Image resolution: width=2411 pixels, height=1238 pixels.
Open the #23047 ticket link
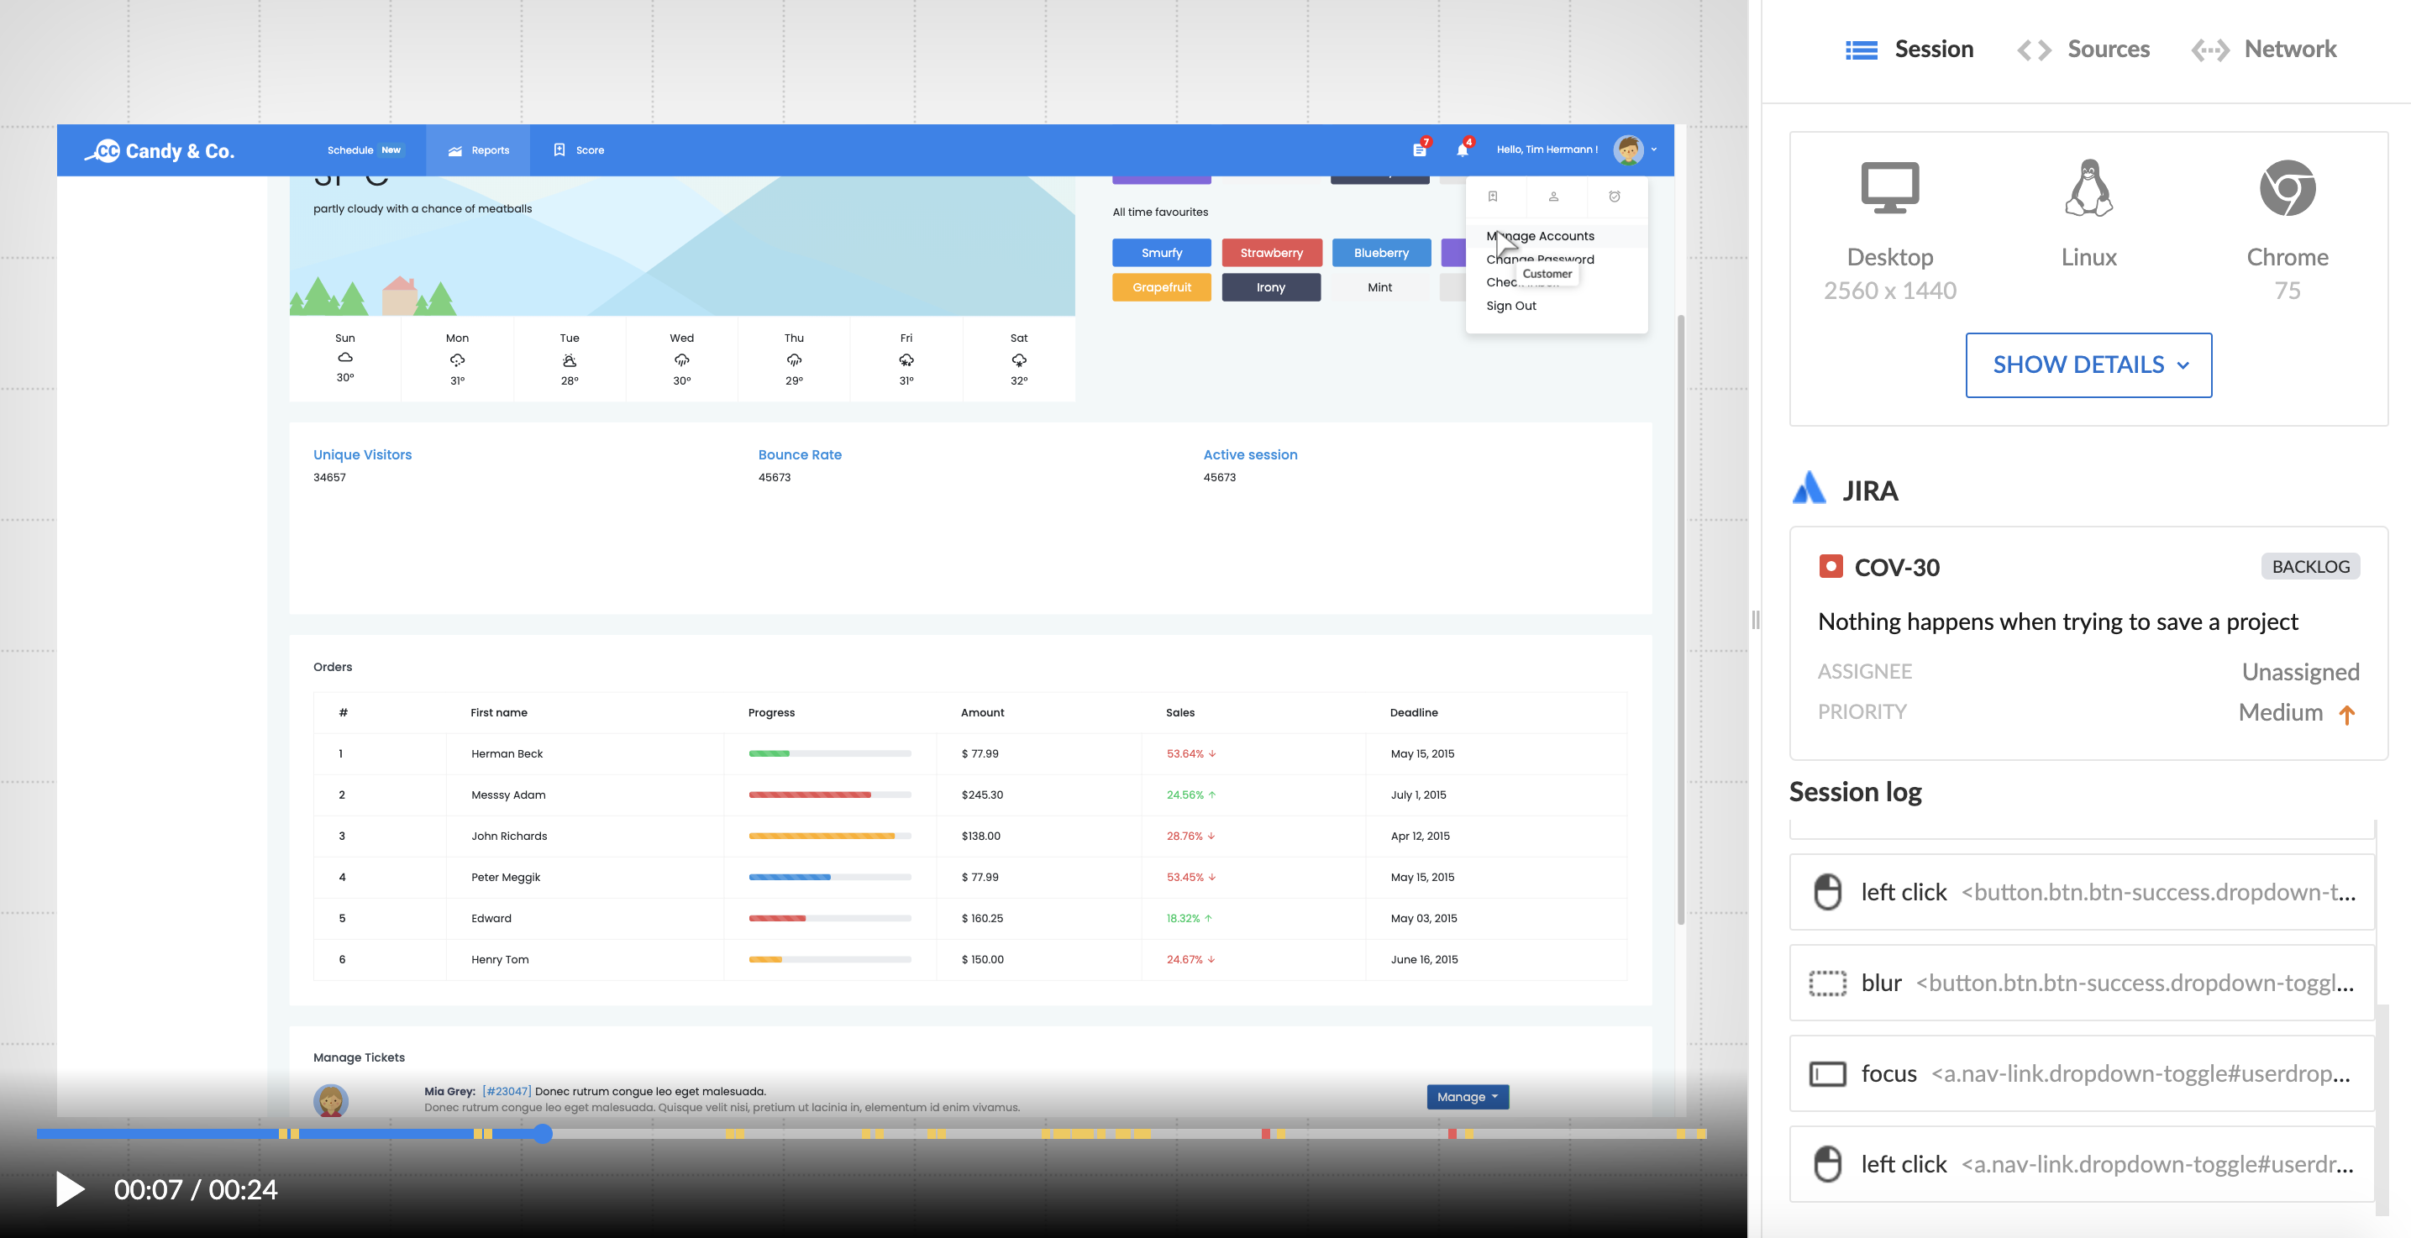click(x=507, y=1091)
